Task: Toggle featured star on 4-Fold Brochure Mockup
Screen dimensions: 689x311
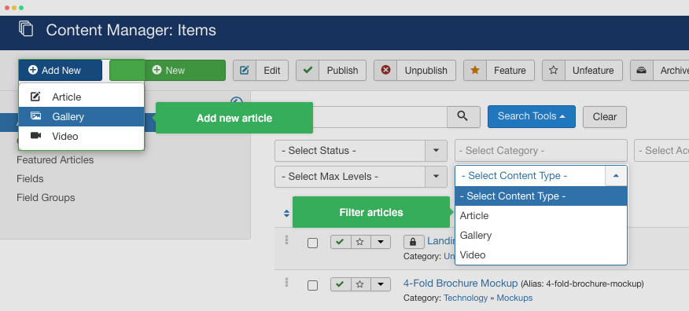Action: pos(360,284)
